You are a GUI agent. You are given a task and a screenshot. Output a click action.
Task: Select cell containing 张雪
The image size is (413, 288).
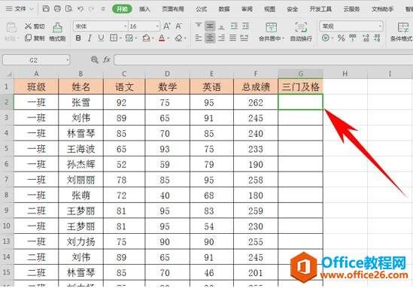80,102
